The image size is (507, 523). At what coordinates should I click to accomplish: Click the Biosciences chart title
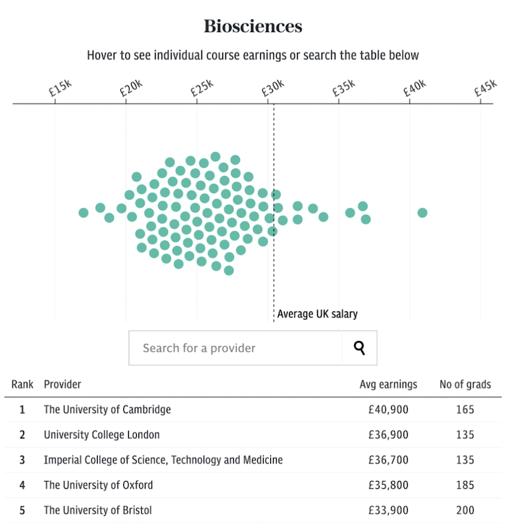coord(253,26)
